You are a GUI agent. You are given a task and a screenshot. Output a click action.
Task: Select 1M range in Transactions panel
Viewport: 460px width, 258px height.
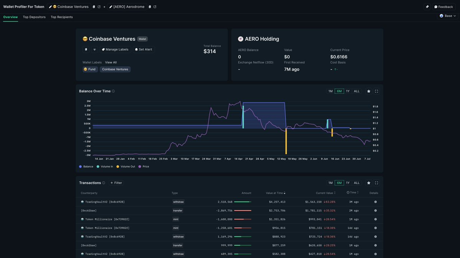click(330, 183)
